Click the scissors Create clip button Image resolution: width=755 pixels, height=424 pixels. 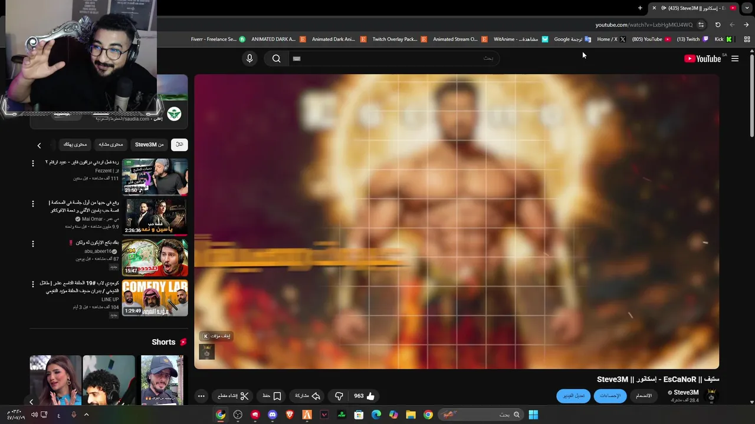pyautogui.click(x=234, y=396)
